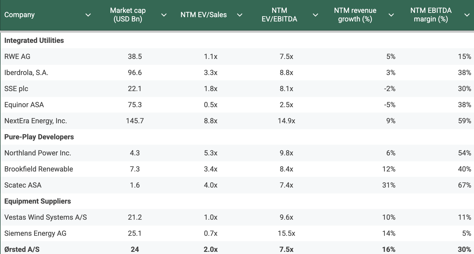The width and height of the screenshot is (474, 254).
Task: Open the NTM revenue growth column chevron
Action: click(x=391, y=15)
